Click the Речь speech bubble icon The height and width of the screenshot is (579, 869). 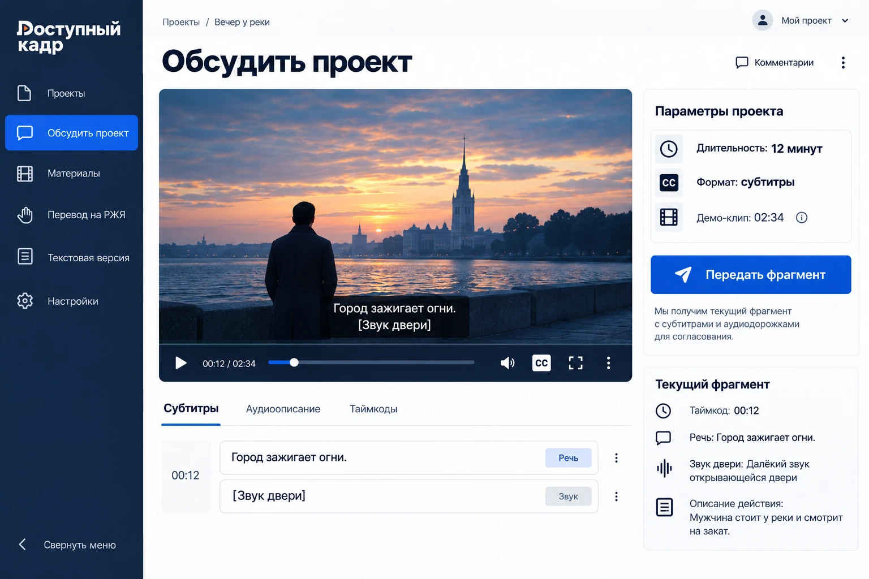[663, 438]
